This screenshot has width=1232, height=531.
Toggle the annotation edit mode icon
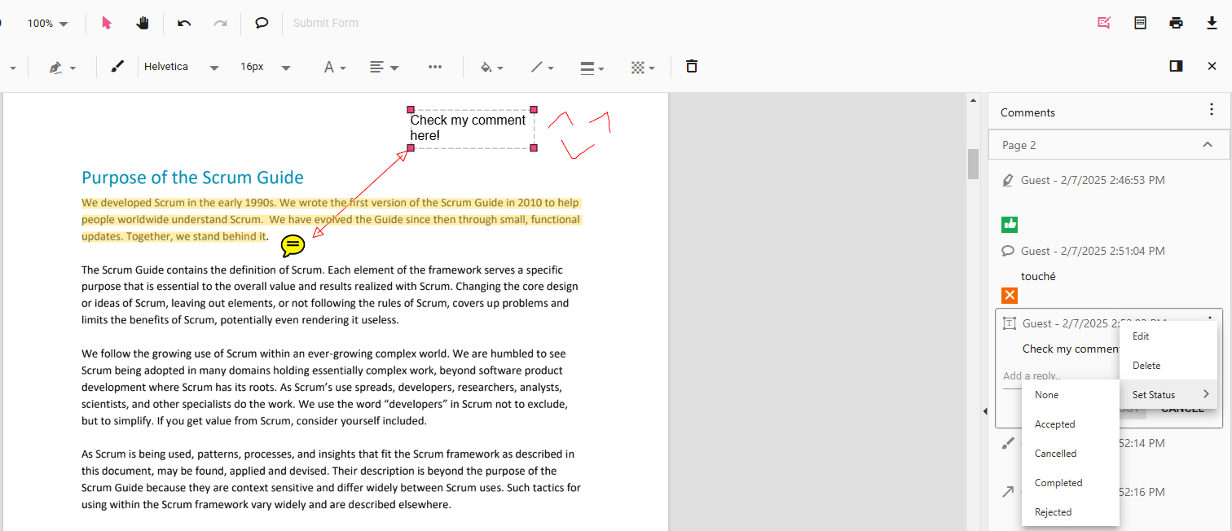click(1104, 23)
